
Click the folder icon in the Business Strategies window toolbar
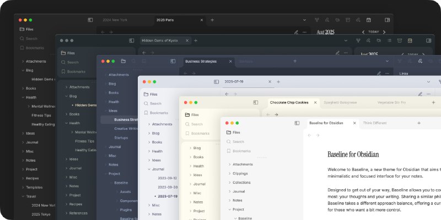(123, 61)
